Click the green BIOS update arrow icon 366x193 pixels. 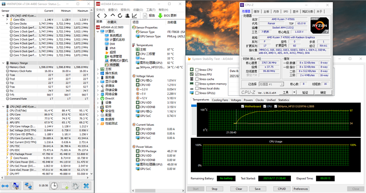159,15
